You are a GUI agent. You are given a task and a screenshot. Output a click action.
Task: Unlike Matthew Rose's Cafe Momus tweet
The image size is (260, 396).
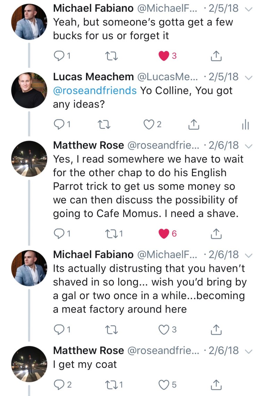pos(164,234)
